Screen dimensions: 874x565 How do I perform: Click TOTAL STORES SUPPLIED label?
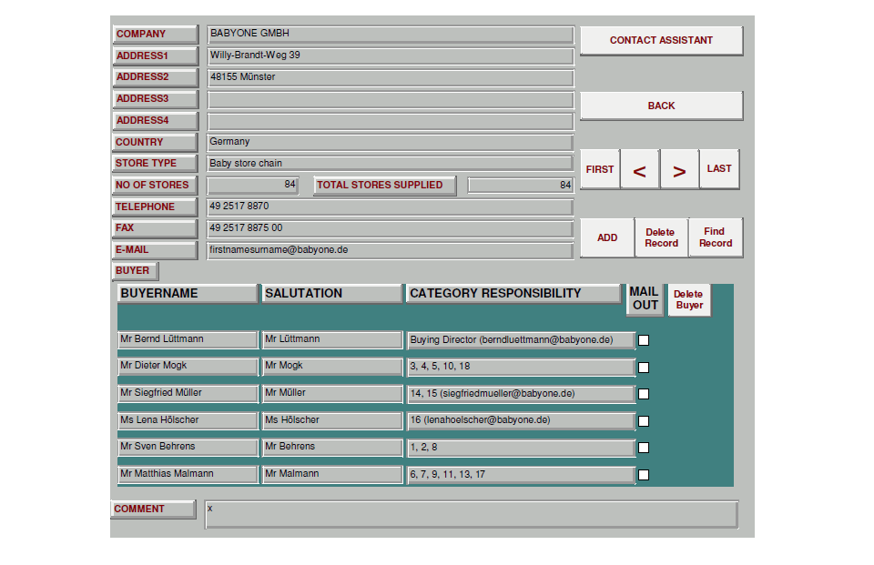[x=384, y=186]
